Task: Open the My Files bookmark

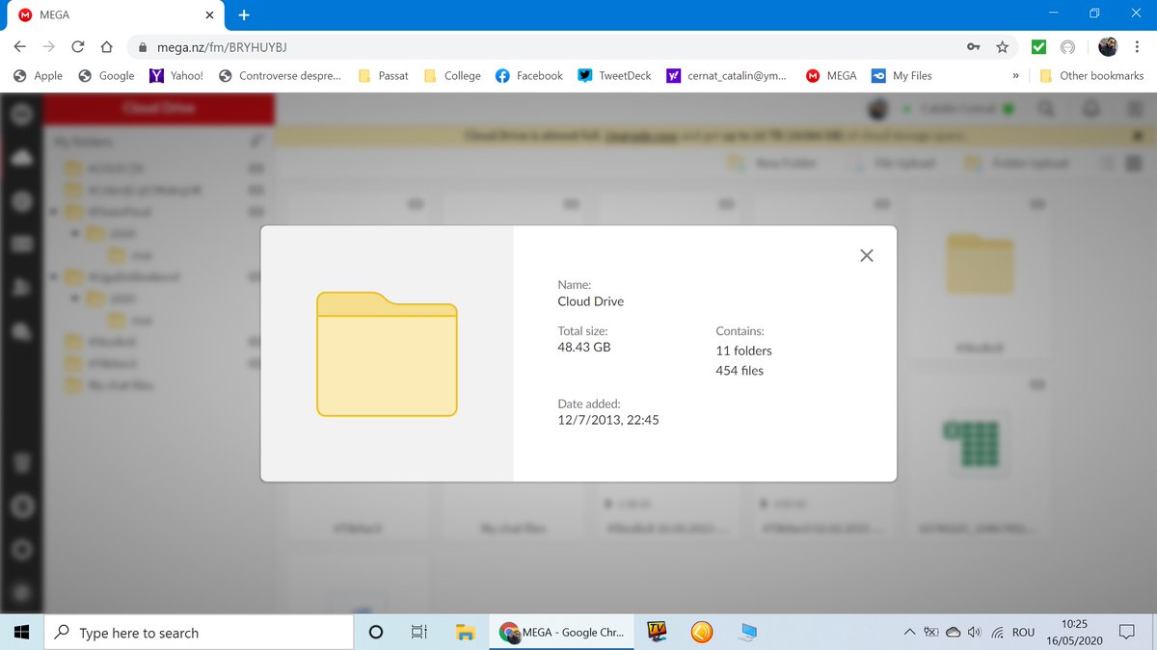Action: (901, 75)
